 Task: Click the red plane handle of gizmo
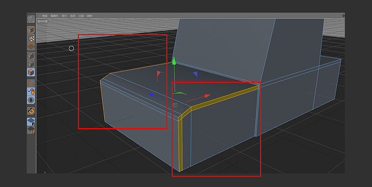pyautogui.click(x=159, y=74)
